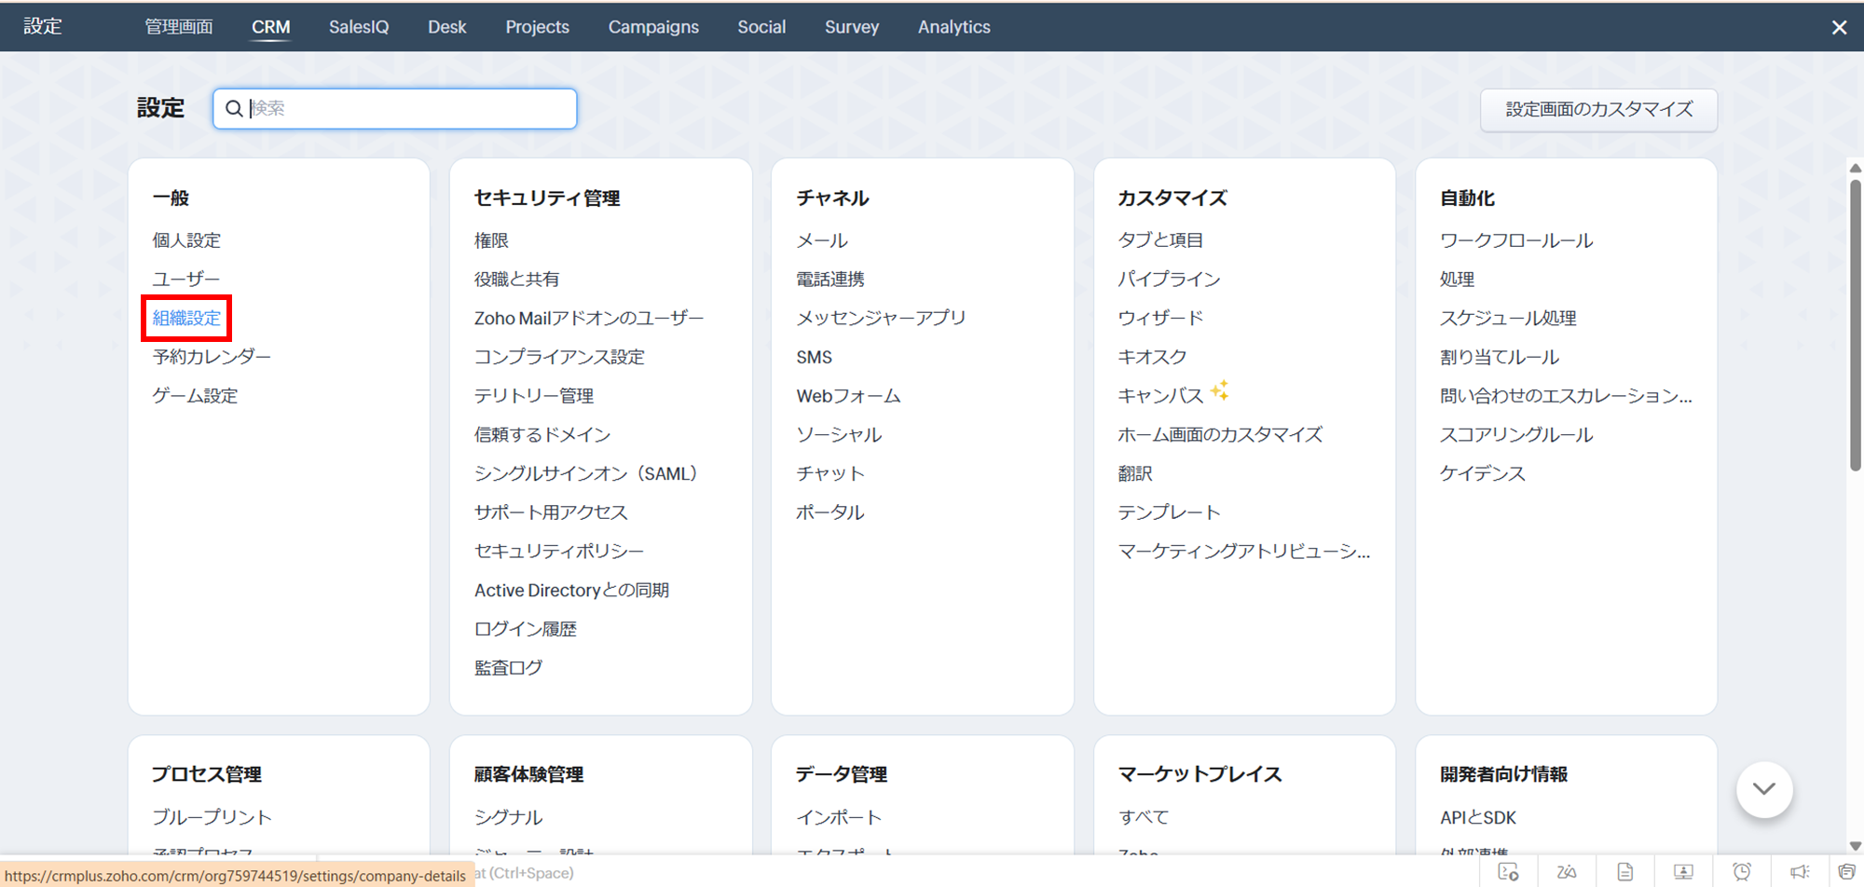
Task: Click into the 検索 settings search field
Action: coord(410,109)
